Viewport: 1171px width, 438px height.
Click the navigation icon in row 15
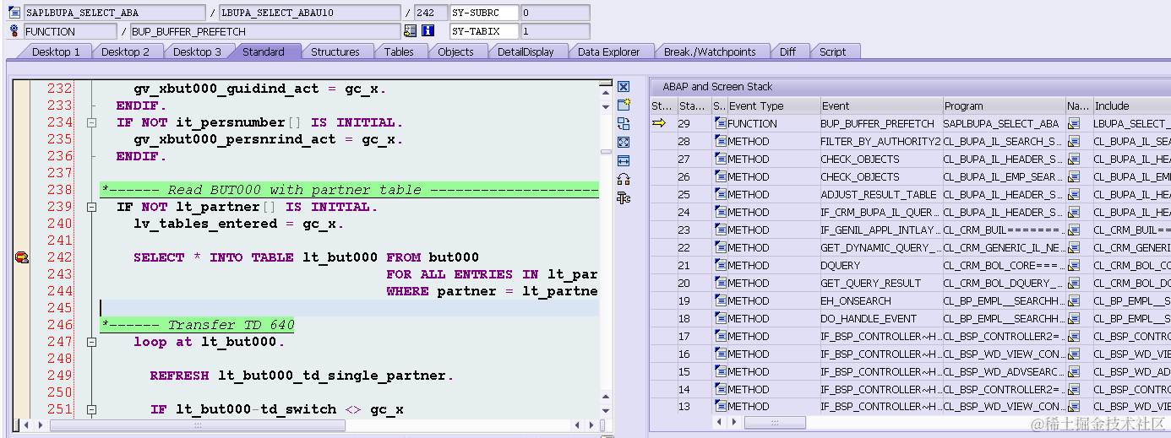pos(1074,371)
